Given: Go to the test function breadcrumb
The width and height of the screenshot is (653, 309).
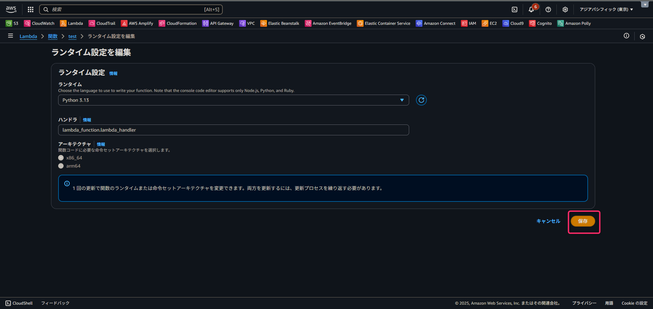Looking at the screenshot, I should pyautogui.click(x=72, y=36).
